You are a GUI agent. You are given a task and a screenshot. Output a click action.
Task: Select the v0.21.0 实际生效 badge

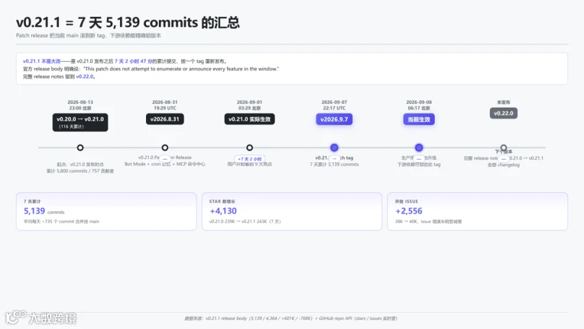click(x=250, y=119)
